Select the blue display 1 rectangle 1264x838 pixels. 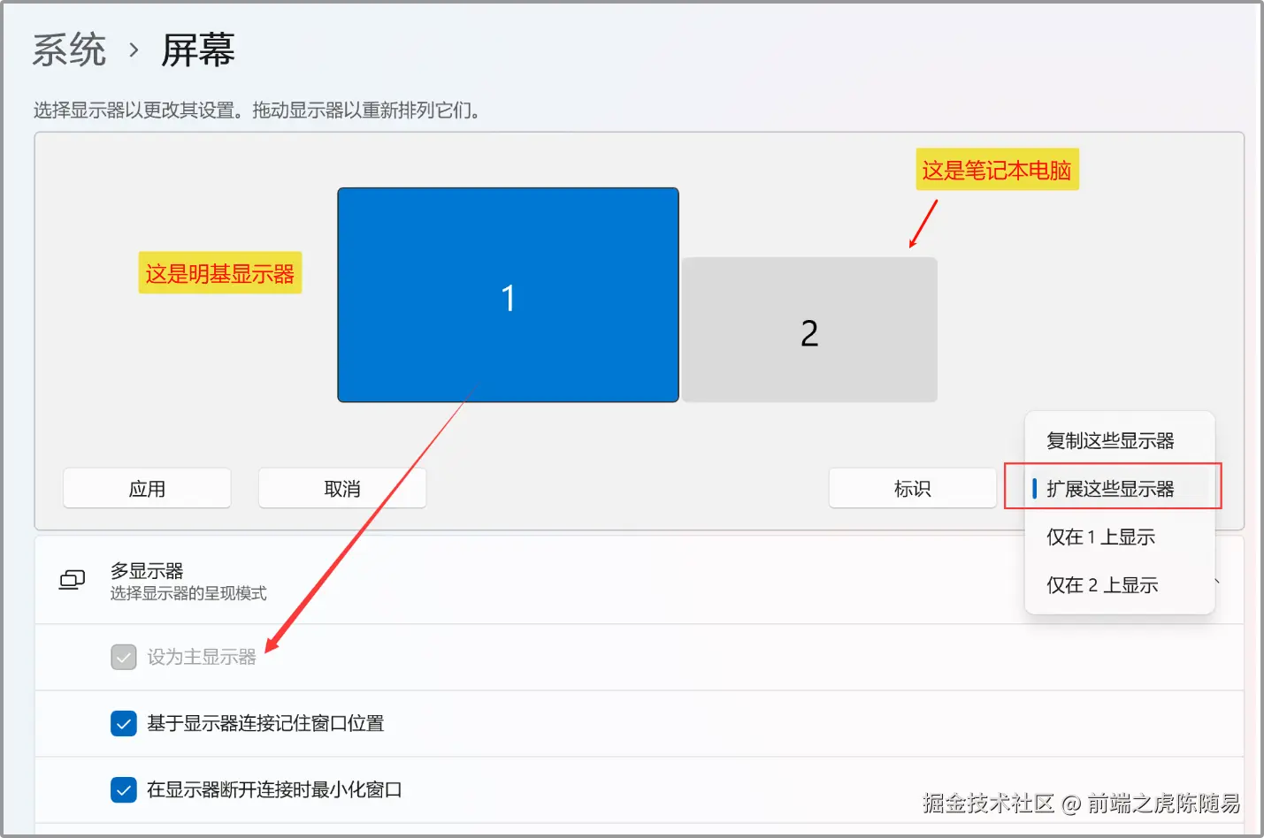point(508,295)
